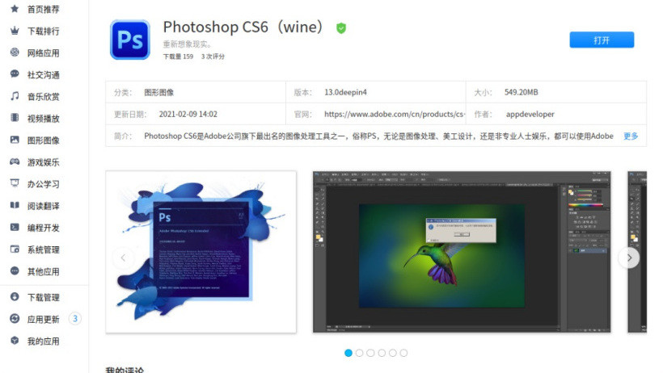The image size is (663, 373).
Task: Show previous screenshot with left arrow
Action: pos(123,258)
